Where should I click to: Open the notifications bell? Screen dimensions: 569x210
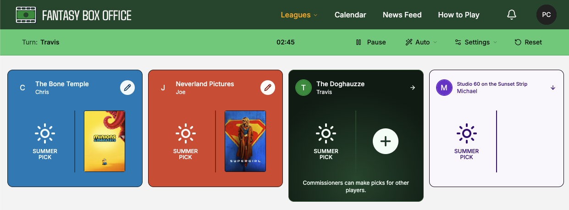[512, 15]
